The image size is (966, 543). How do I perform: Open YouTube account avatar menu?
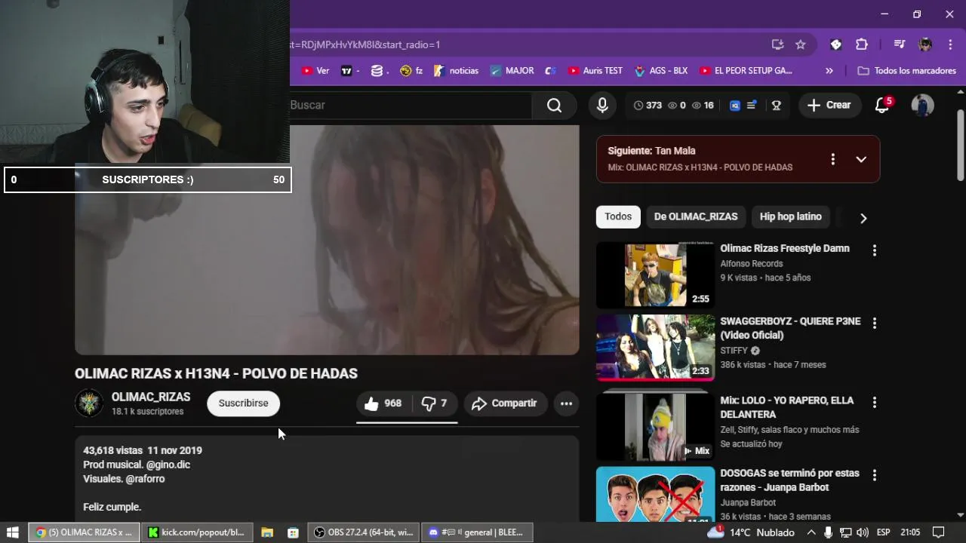[922, 106]
